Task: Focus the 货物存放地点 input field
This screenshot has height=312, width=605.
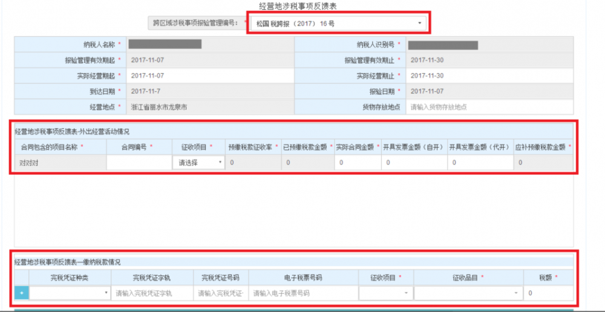Action: [489, 106]
